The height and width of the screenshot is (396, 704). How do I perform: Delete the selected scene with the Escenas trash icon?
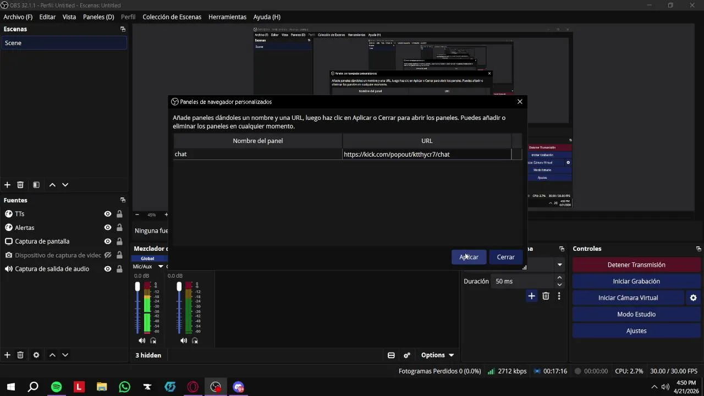(x=20, y=185)
